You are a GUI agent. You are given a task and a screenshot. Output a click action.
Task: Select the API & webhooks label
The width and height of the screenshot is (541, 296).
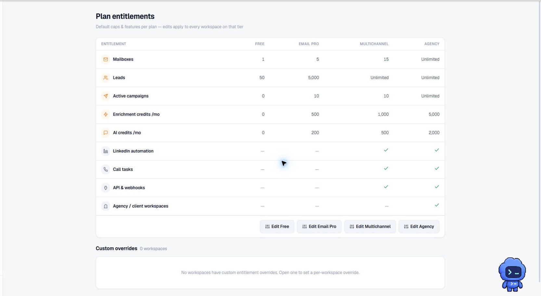(x=129, y=188)
